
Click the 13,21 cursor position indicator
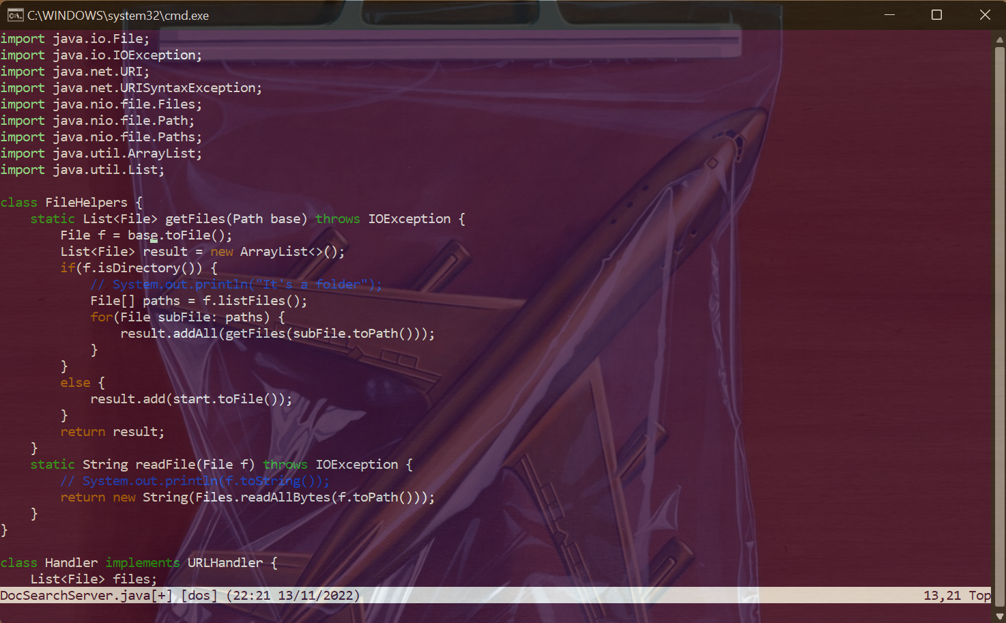tap(942, 596)
